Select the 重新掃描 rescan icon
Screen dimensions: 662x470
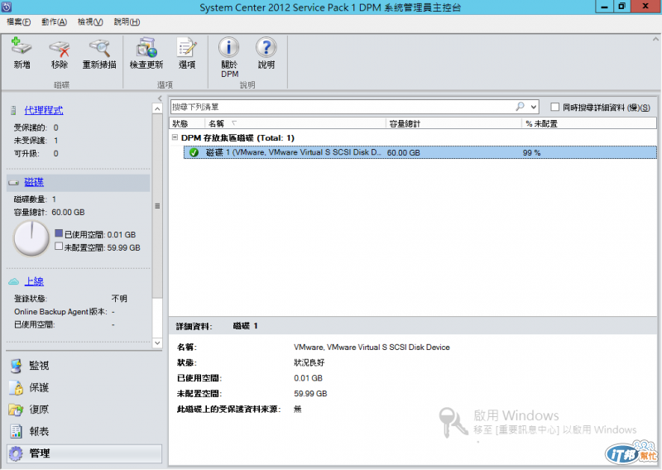99,48
